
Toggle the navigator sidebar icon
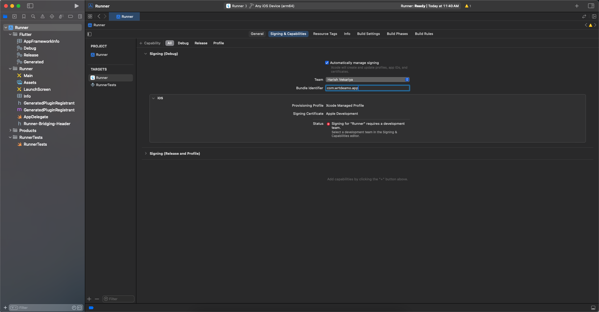[x=30, y=6]
